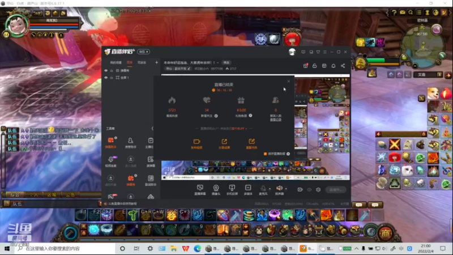Click the mode pill next to the 直播伴侣 logo

click(x=143, y=52)
